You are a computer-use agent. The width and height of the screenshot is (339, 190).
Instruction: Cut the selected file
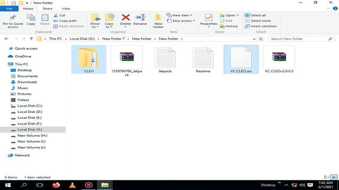59,15
